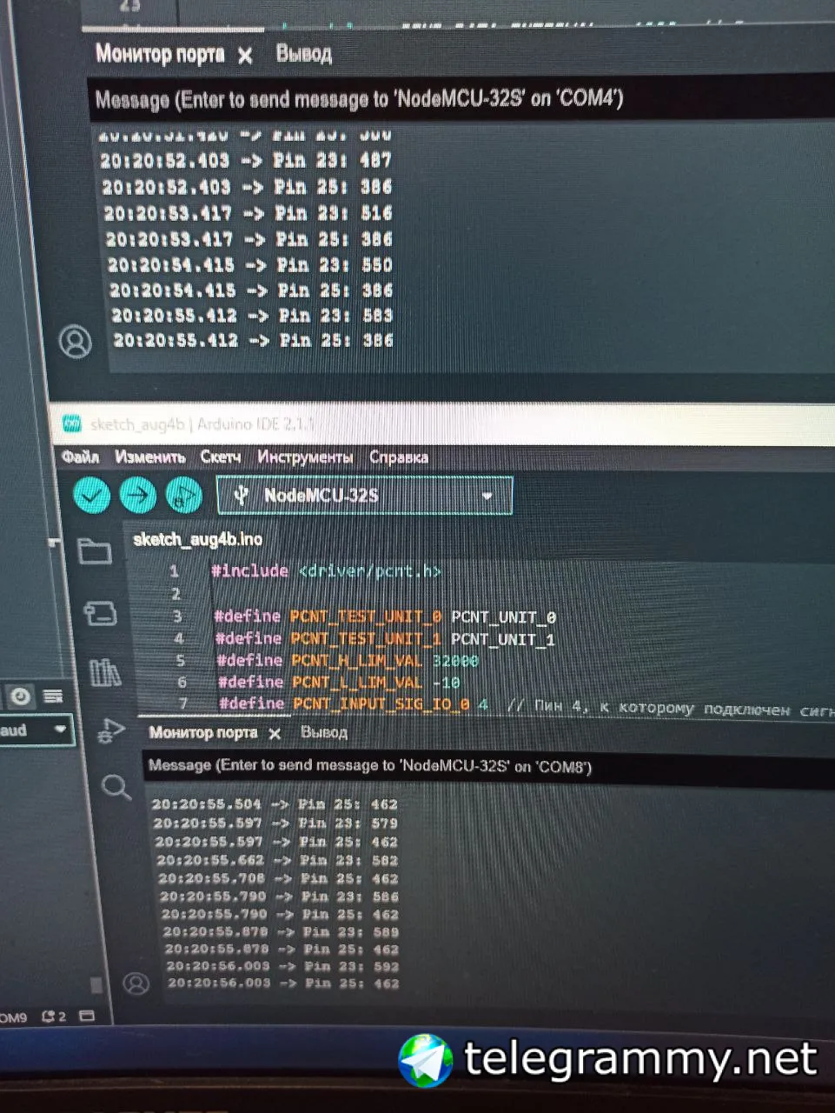Select Монитор порта tab in COM8 window

click(202, 732)
